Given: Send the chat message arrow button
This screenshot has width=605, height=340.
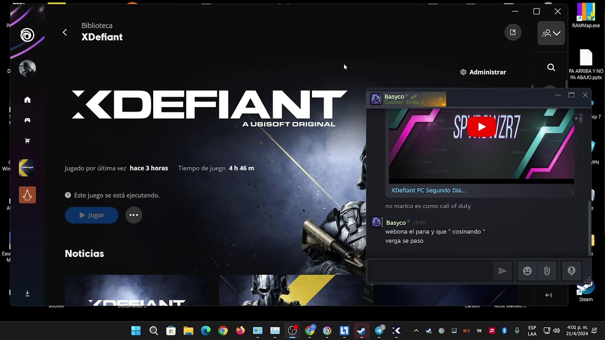Looking at the screenshot, I should coord(502,271).
